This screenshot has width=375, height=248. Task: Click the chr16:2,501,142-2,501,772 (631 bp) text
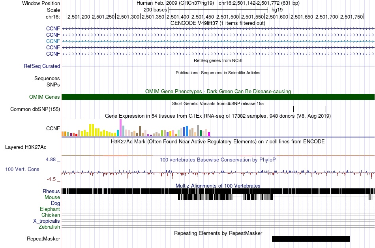[259, 3]
